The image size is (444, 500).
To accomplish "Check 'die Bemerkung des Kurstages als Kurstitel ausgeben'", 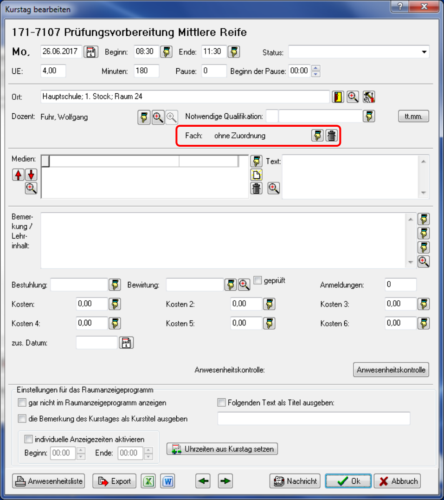I will (x=22, y=419).
